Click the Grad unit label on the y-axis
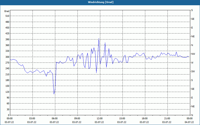This screenshot has height=125, width=200. [7, 11]
